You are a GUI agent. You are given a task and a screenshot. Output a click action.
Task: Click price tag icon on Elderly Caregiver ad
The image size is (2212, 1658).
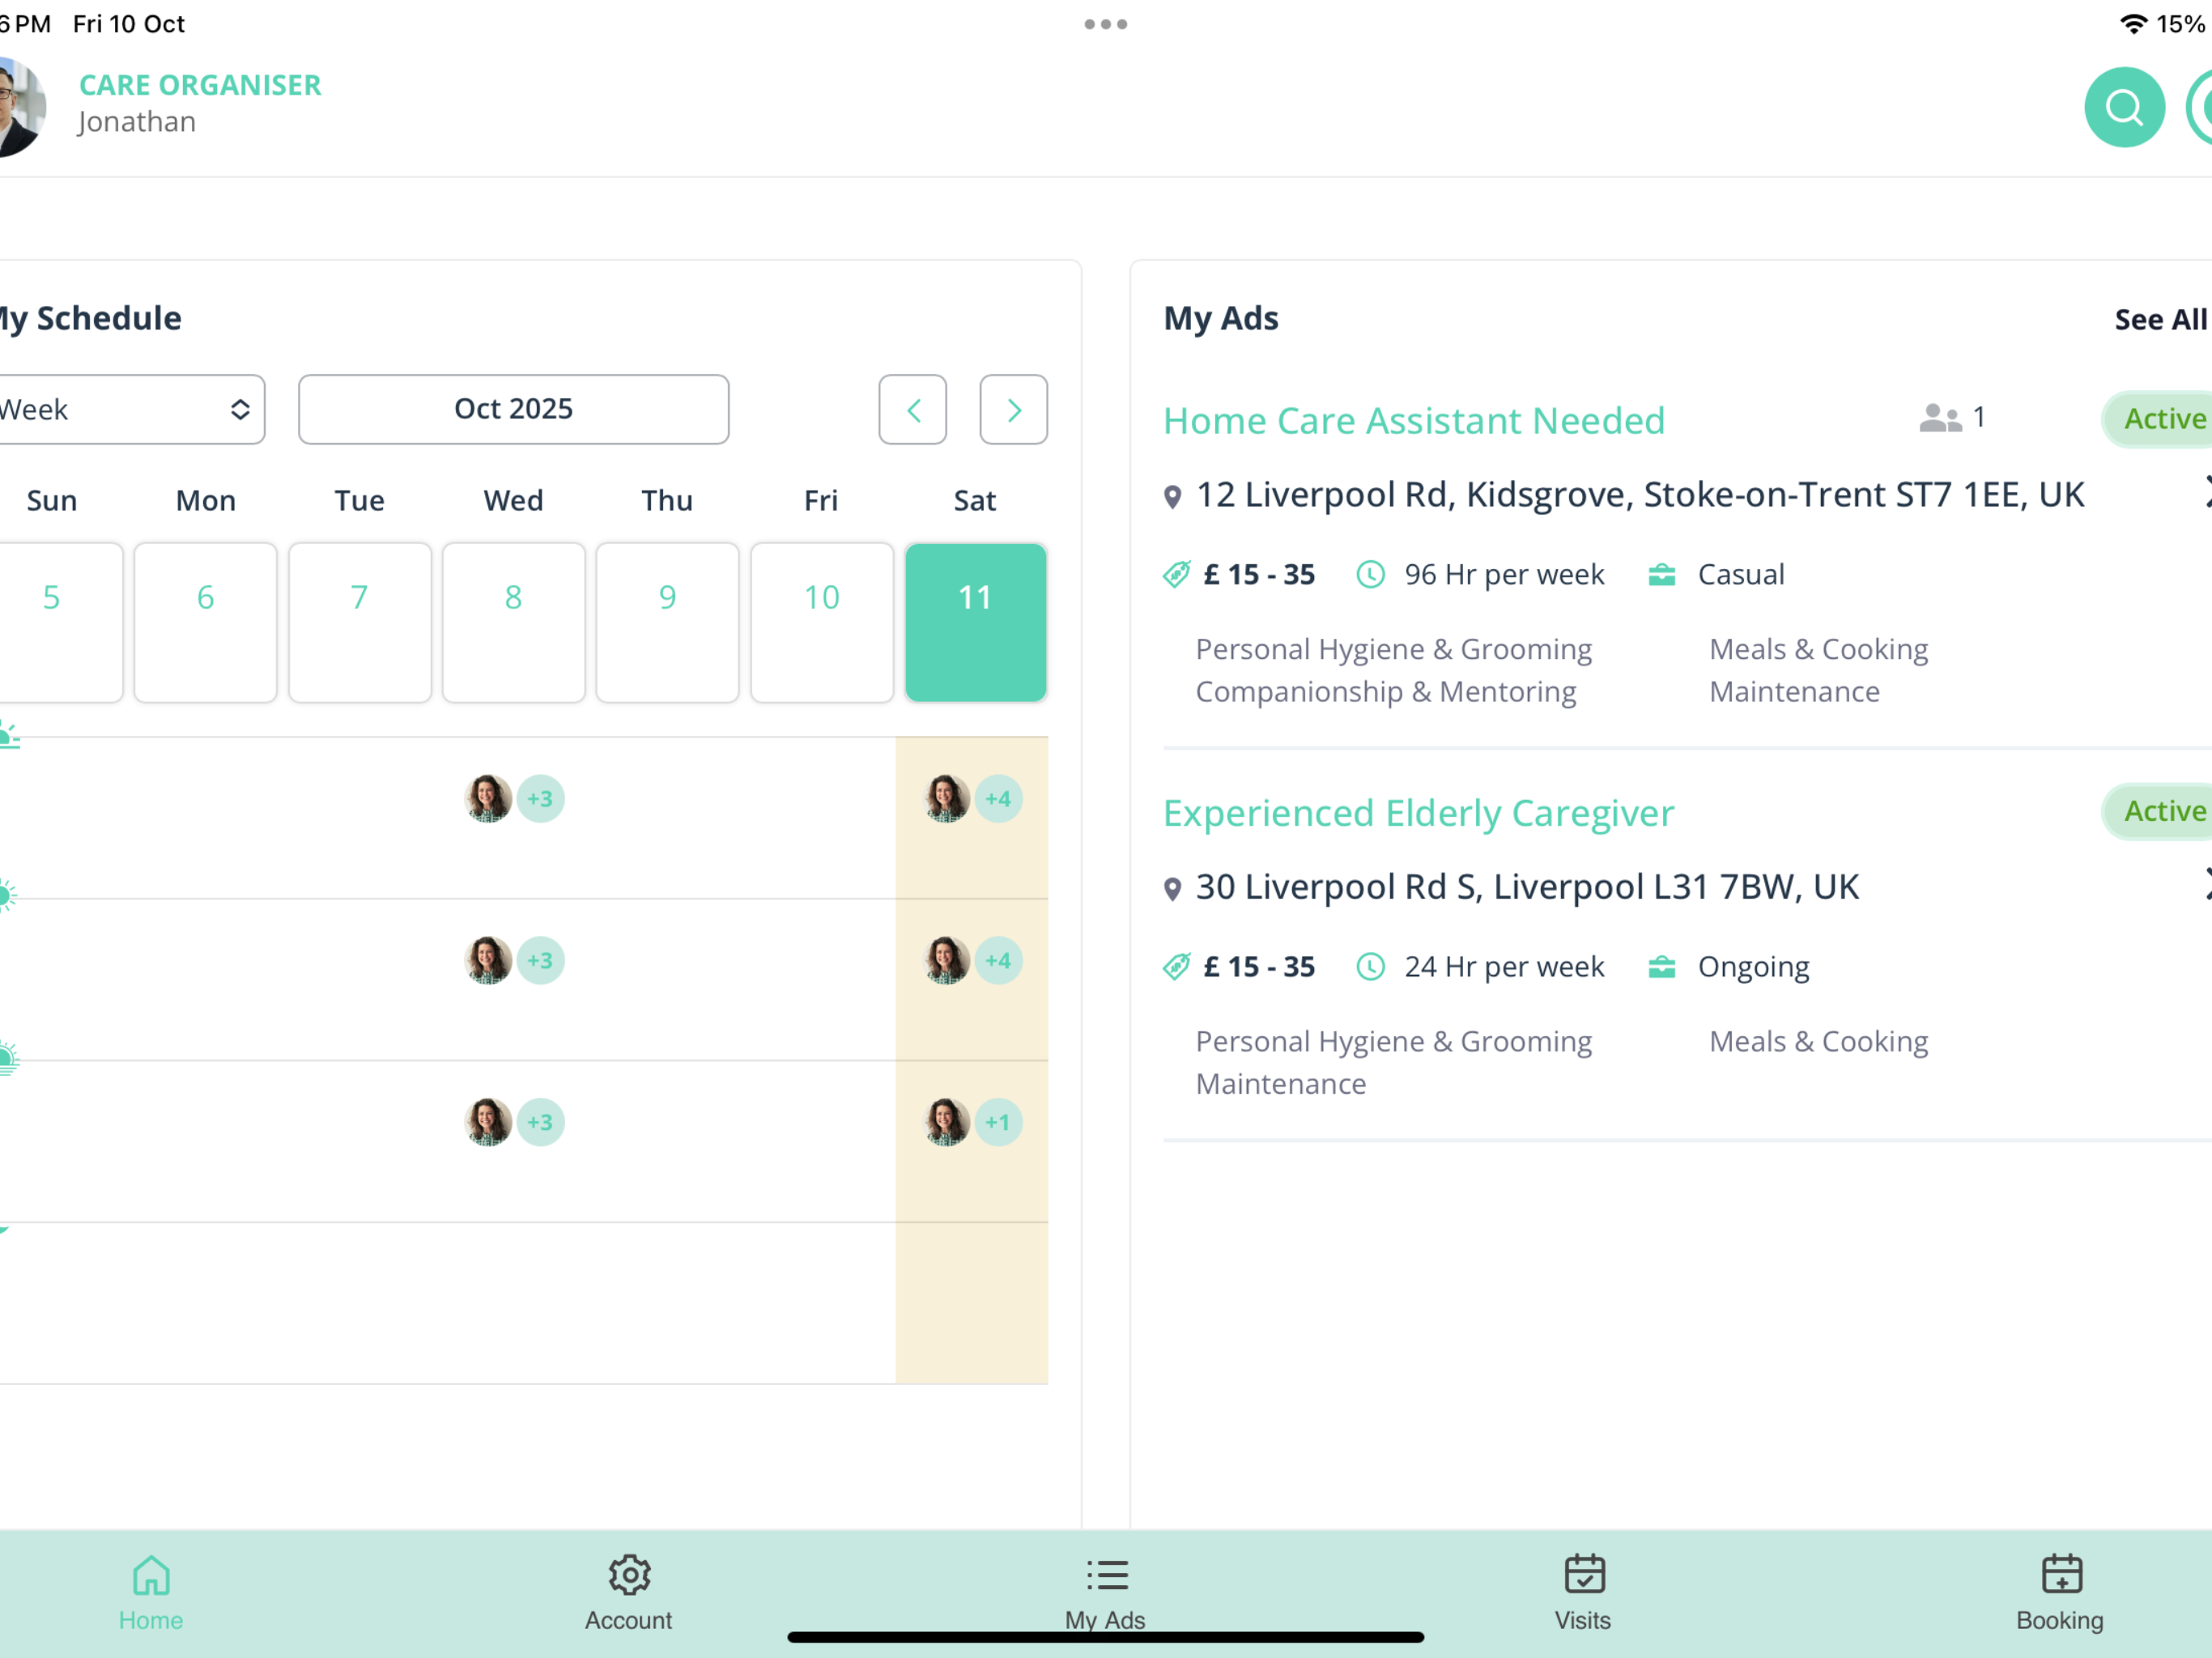click(1177, 966)
